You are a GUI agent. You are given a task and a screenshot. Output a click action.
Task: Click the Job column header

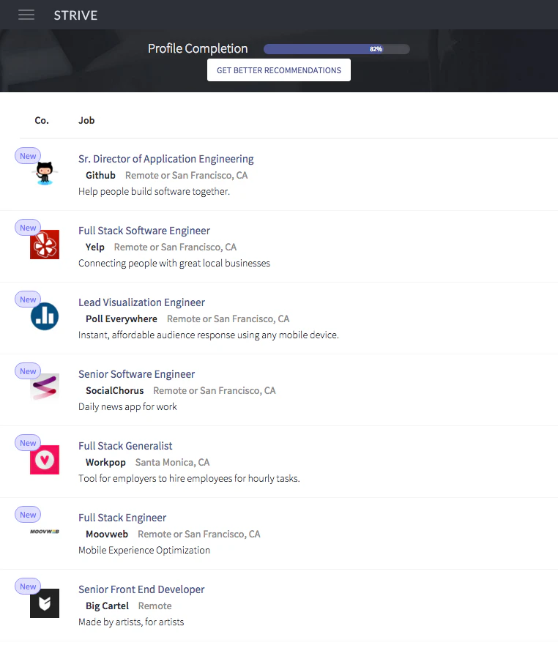[x=86, y=120]
